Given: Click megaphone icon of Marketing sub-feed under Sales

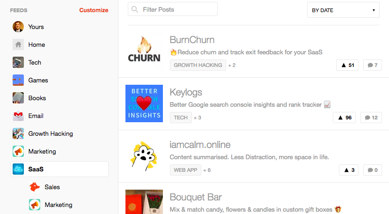Looking at the screenshot, I should (x=35, y=205).
